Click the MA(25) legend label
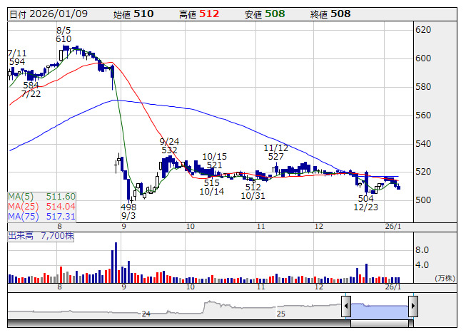466x335 pixels. (x=41, y=206)
